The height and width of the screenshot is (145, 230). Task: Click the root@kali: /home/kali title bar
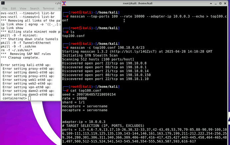143,3
